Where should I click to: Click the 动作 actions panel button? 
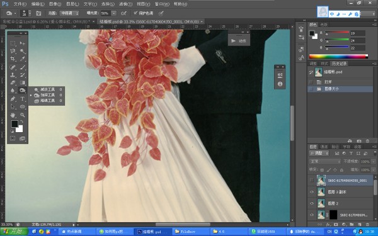pos(239,41)
